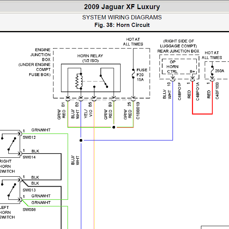Image resolution: width=229 pixels, height=229 pixels.
Task: Click the "GRN/WHT" label above SW012
Action: [x=41, y=130]
